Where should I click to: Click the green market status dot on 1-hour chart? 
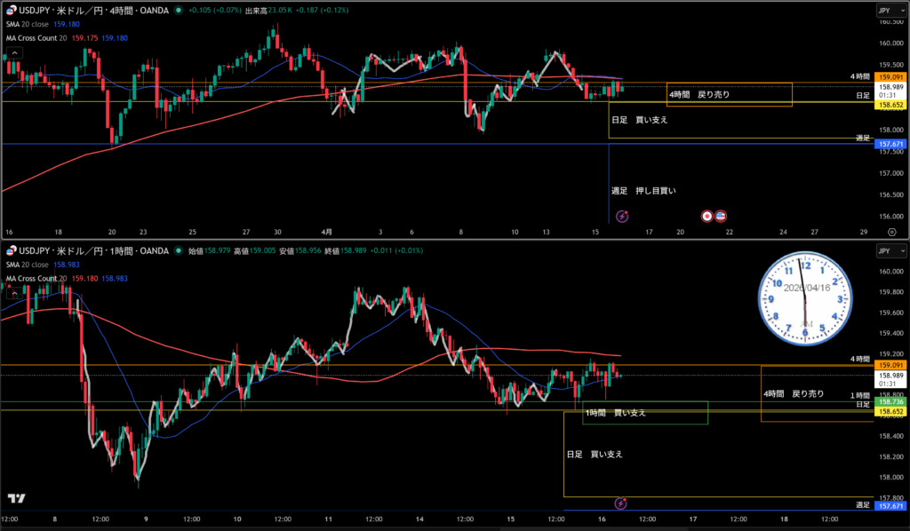point(180,251)
